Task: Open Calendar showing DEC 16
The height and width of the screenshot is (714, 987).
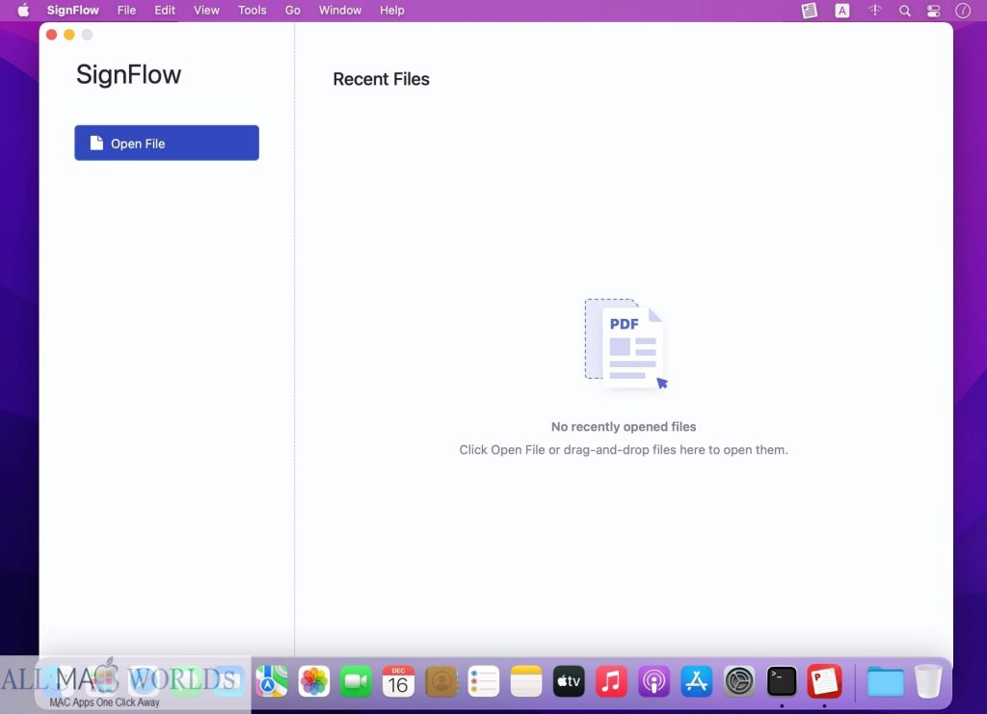Action: click(x=398, y=681)
